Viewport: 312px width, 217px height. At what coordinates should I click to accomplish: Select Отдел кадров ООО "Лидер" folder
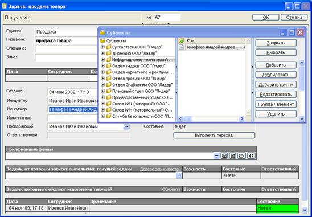tap(138, 66)
